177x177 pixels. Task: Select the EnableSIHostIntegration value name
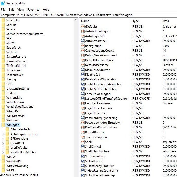(x=101, y=89)
